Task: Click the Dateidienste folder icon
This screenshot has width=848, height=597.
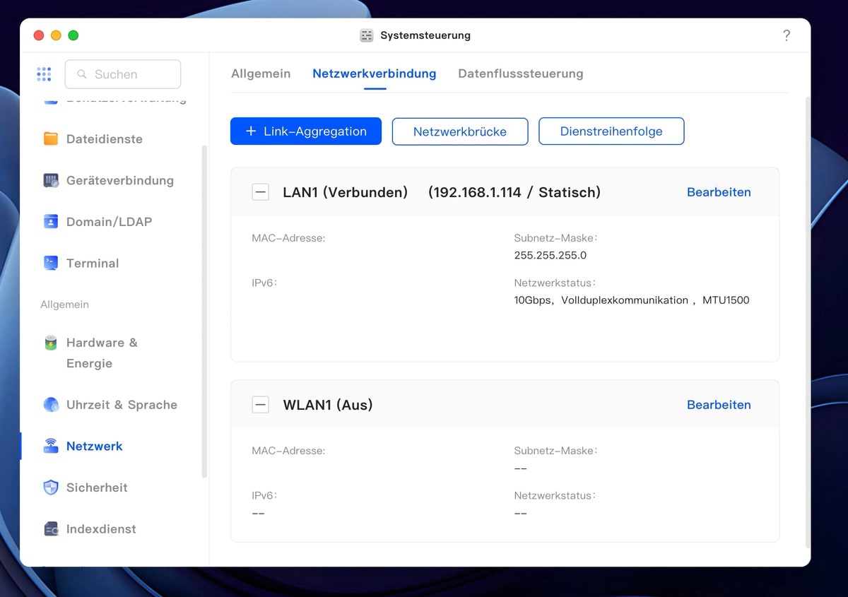Action: 51,139
